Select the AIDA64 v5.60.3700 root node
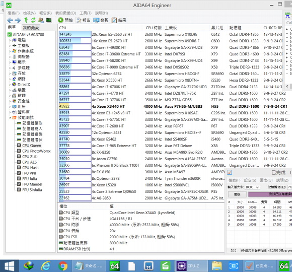 26,35
